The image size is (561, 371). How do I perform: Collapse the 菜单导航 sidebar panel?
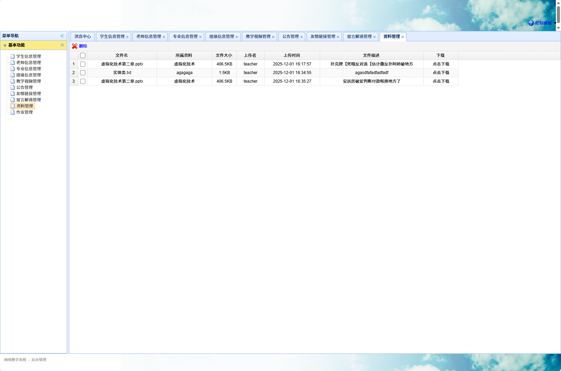click(62, 36)
